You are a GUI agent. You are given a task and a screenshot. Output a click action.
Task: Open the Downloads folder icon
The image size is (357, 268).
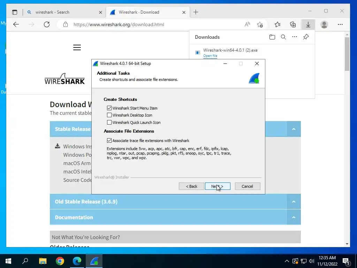272,37
